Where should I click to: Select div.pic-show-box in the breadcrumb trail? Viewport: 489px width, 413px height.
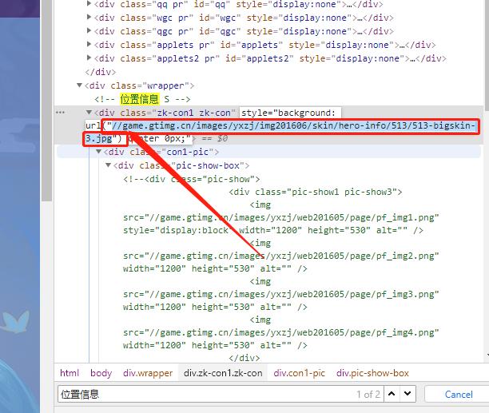(372, 373)
